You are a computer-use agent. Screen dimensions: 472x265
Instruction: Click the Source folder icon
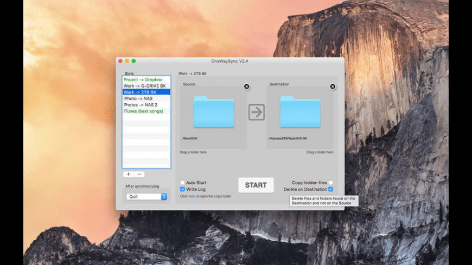[214, 112]
